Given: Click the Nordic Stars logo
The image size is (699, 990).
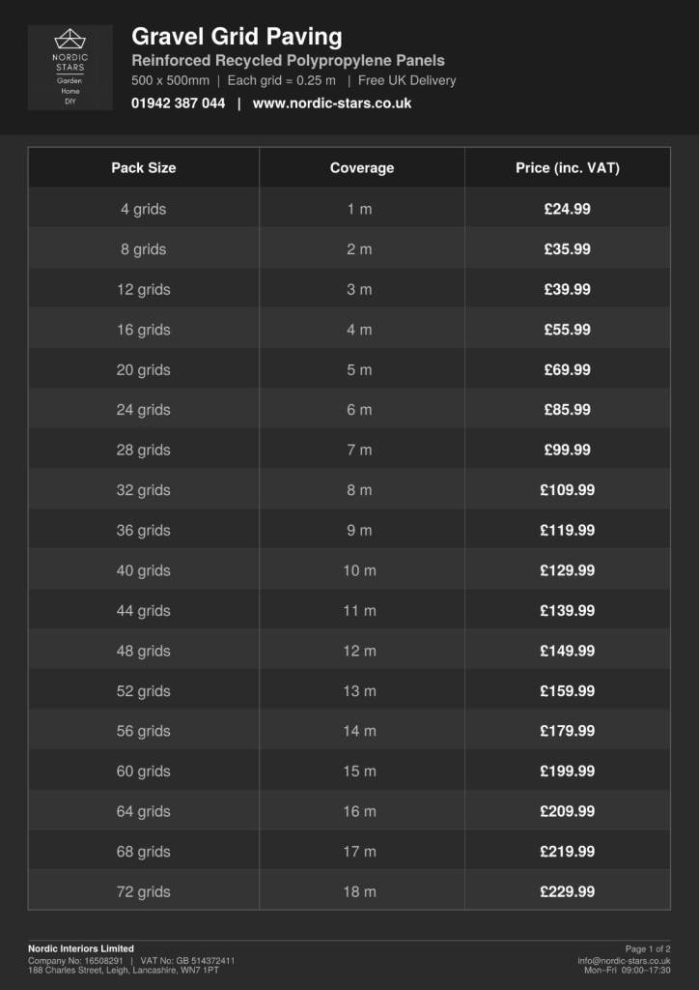Looking at the screenshot, I should tap(70, 68).
